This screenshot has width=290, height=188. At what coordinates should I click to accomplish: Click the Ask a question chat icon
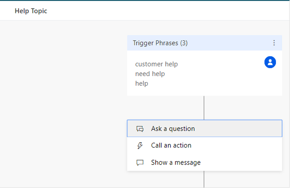point(140,129)
